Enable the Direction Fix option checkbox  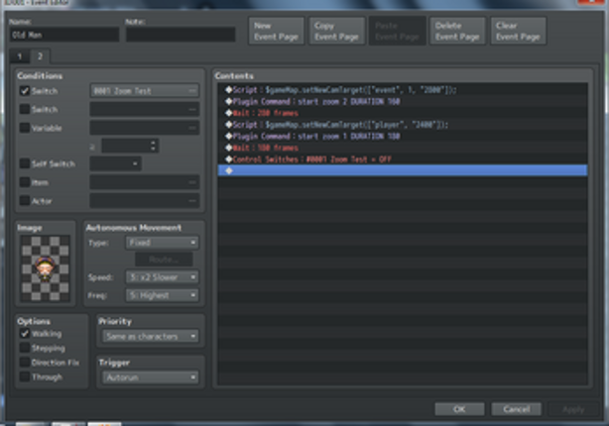coord(25,363)
